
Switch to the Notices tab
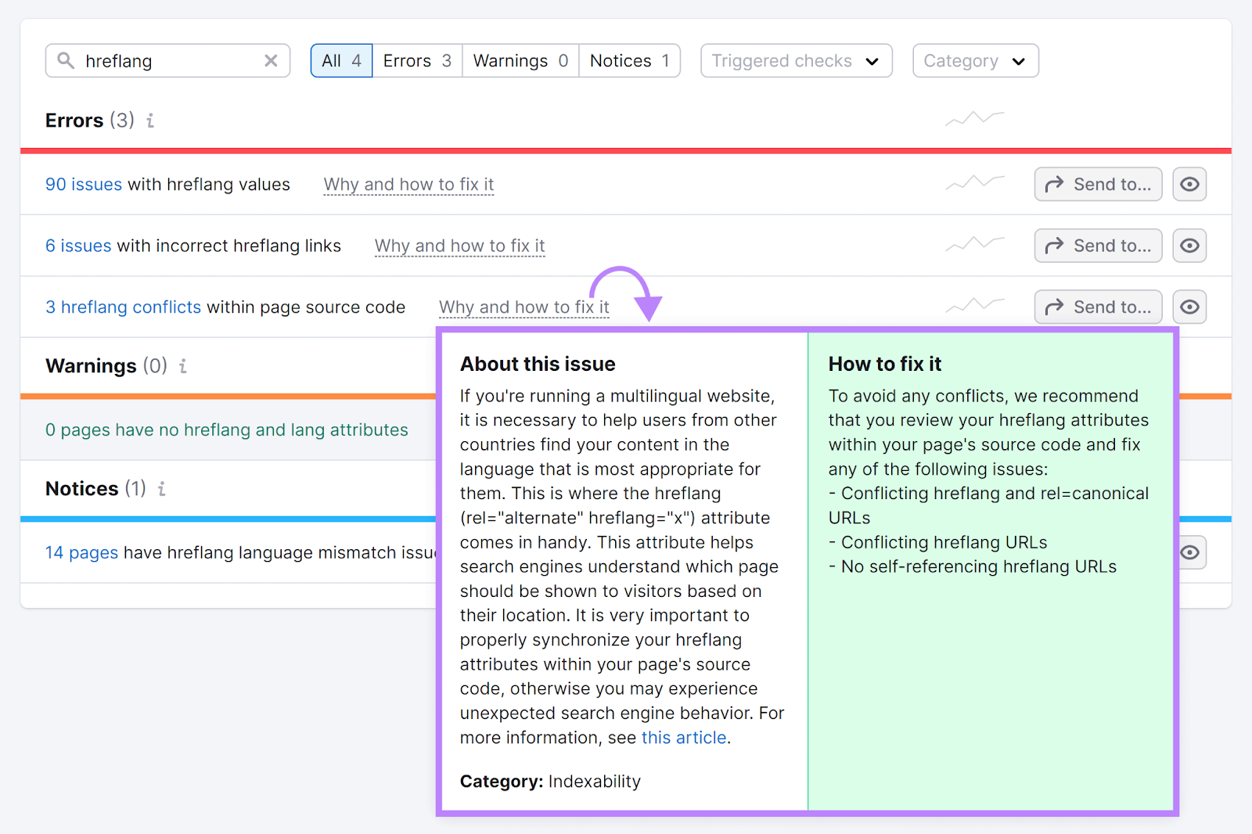coord(629,60)
